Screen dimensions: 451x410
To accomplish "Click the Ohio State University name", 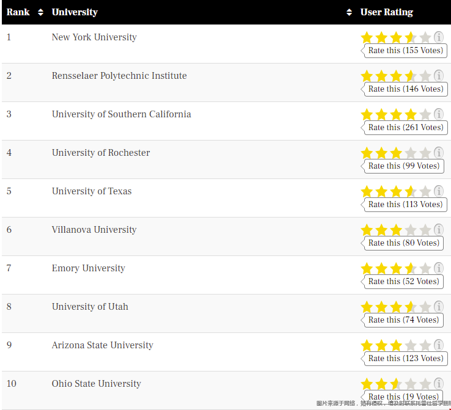I will point(97,384).
